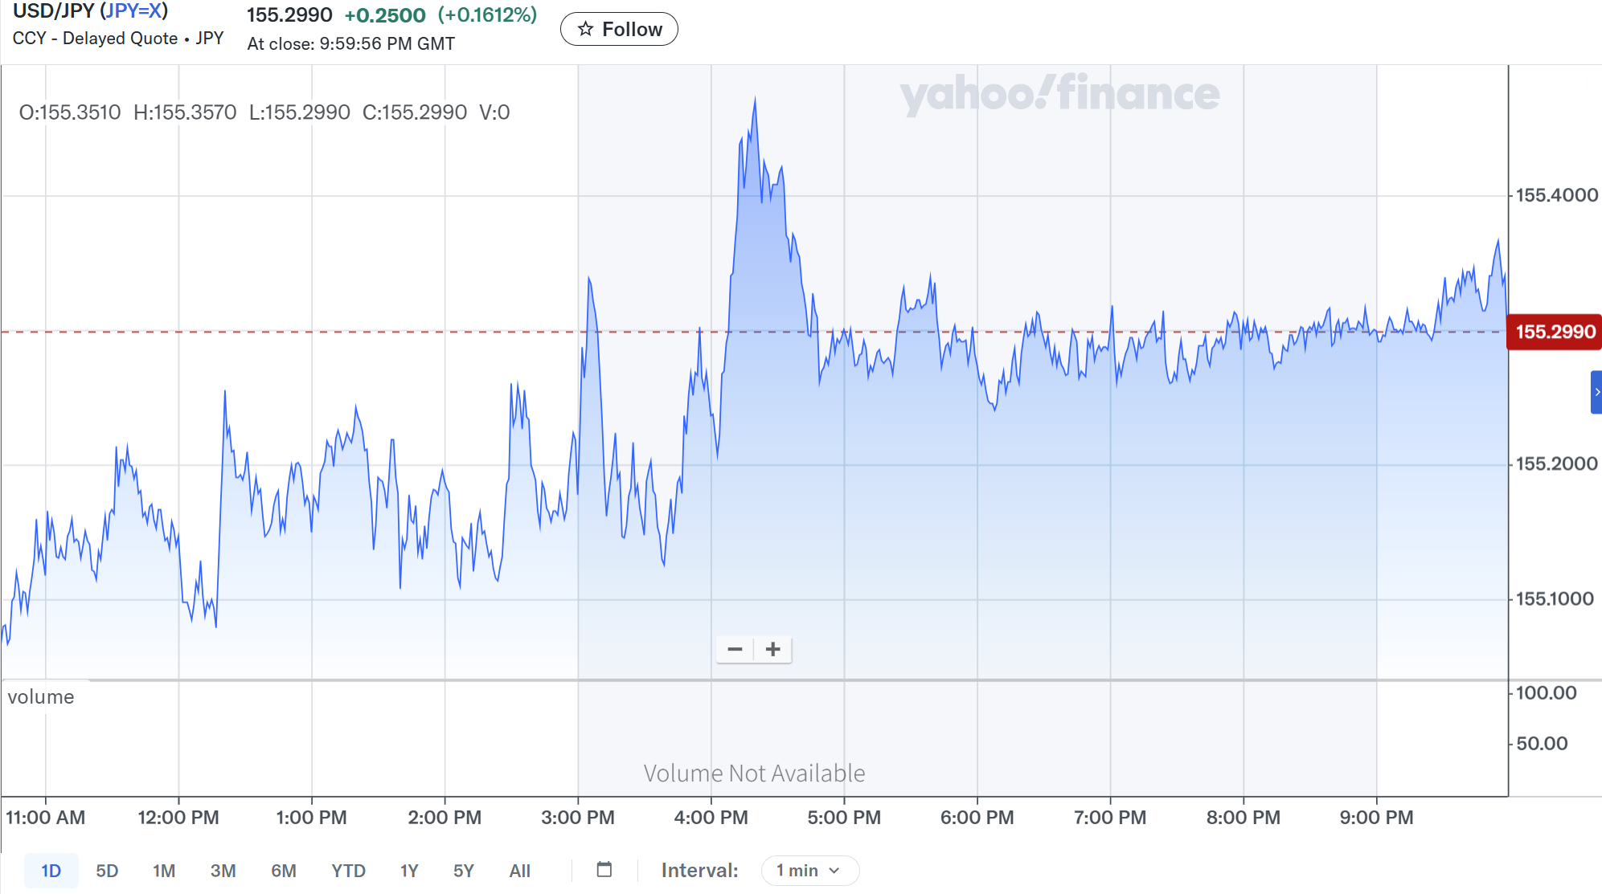The height and width of the screenshot is (894, 1602).
Task: Expand the blue side panel arrow
Action: [x=1596, y=392]
